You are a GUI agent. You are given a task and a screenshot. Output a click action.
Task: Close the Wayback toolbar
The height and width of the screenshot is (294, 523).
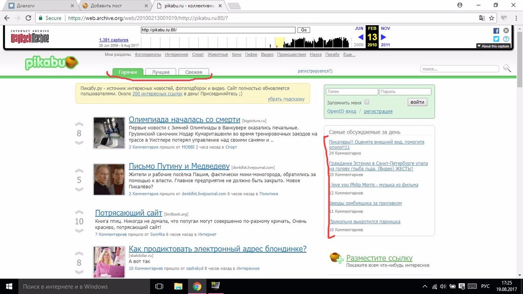tap(506, 31)
